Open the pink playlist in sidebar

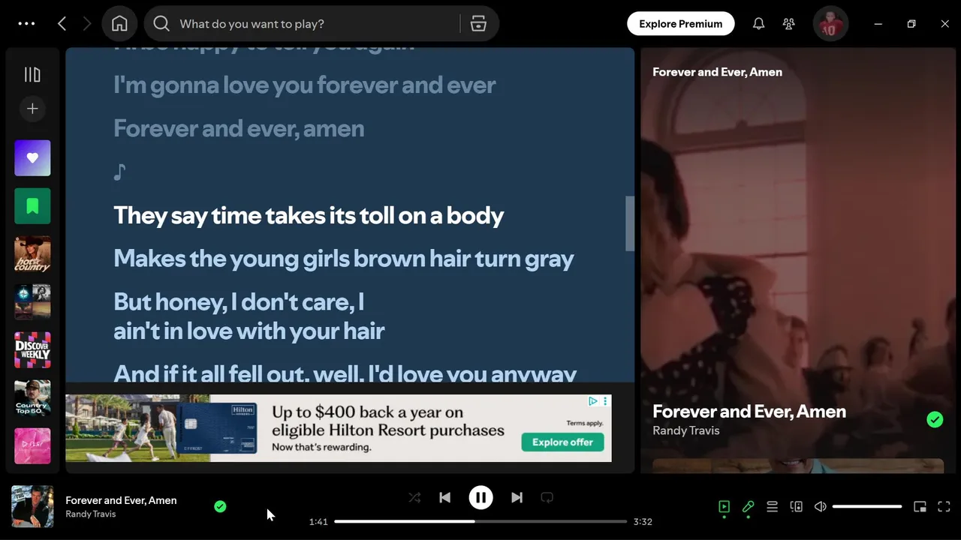32,446
